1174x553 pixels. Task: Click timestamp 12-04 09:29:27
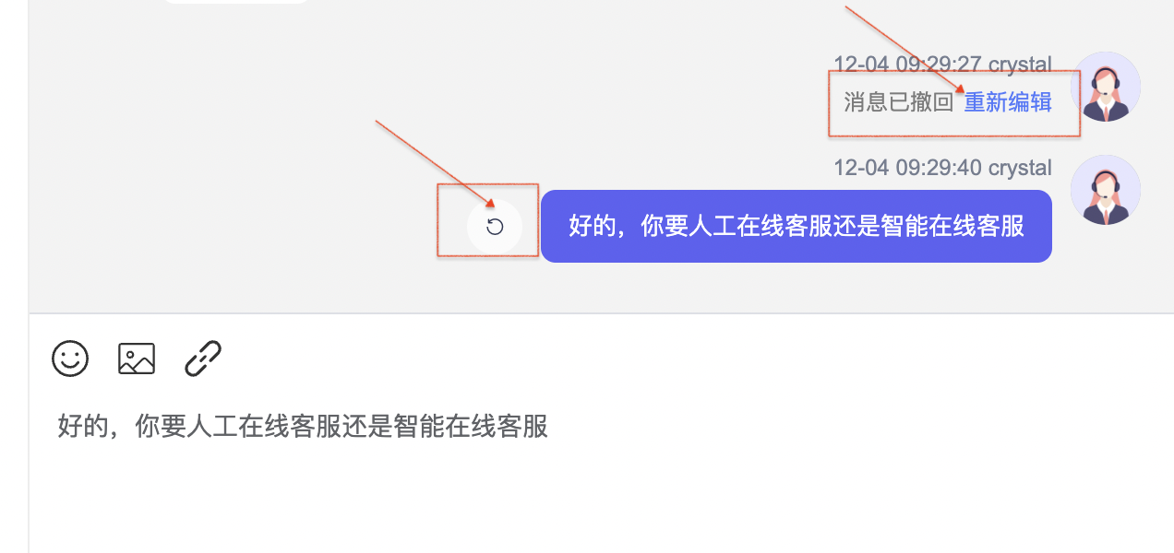(907, 65)
